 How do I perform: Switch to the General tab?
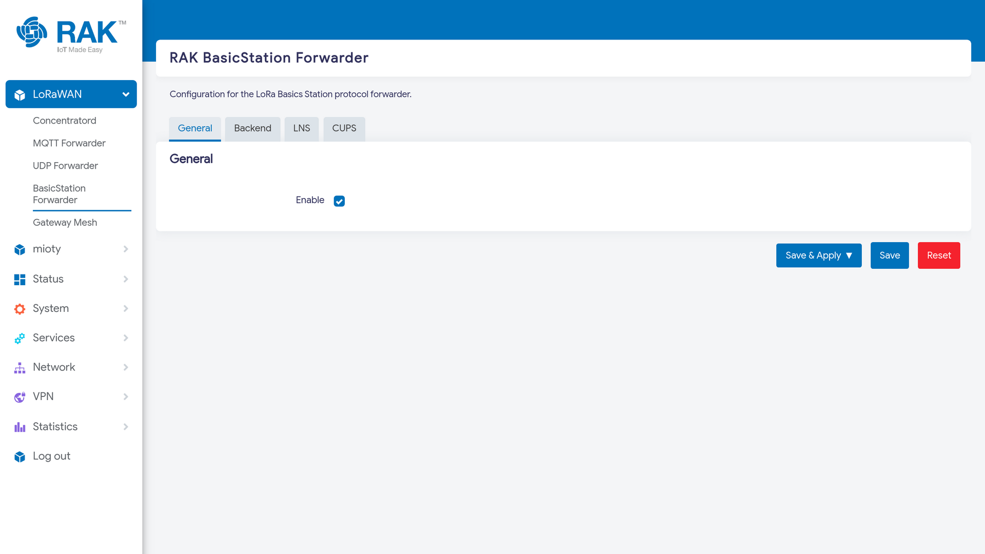pyautogui.click(x=195, y=129)
